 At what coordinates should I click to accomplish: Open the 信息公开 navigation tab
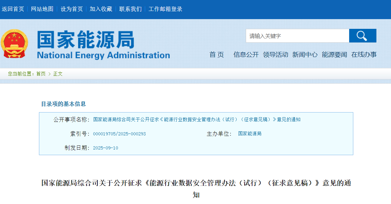(x=246, y=55)
